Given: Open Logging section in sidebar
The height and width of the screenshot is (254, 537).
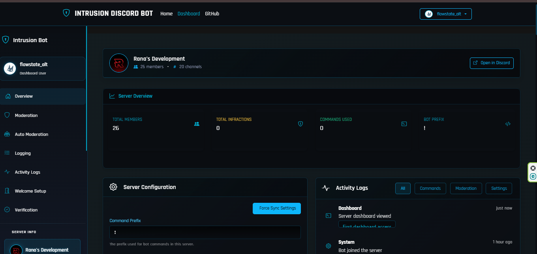Looking at the screenshot, I should coord(43,153).
